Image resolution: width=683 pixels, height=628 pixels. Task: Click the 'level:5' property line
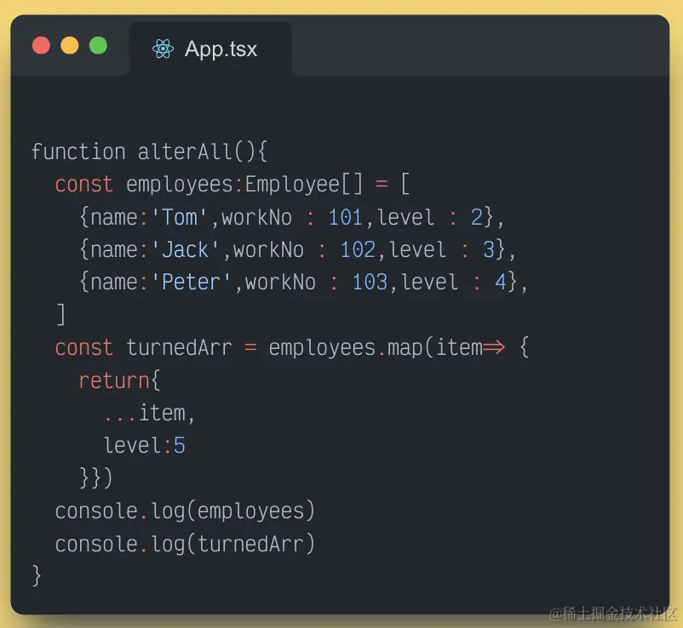pyautogui.click(x=144, y=445)
